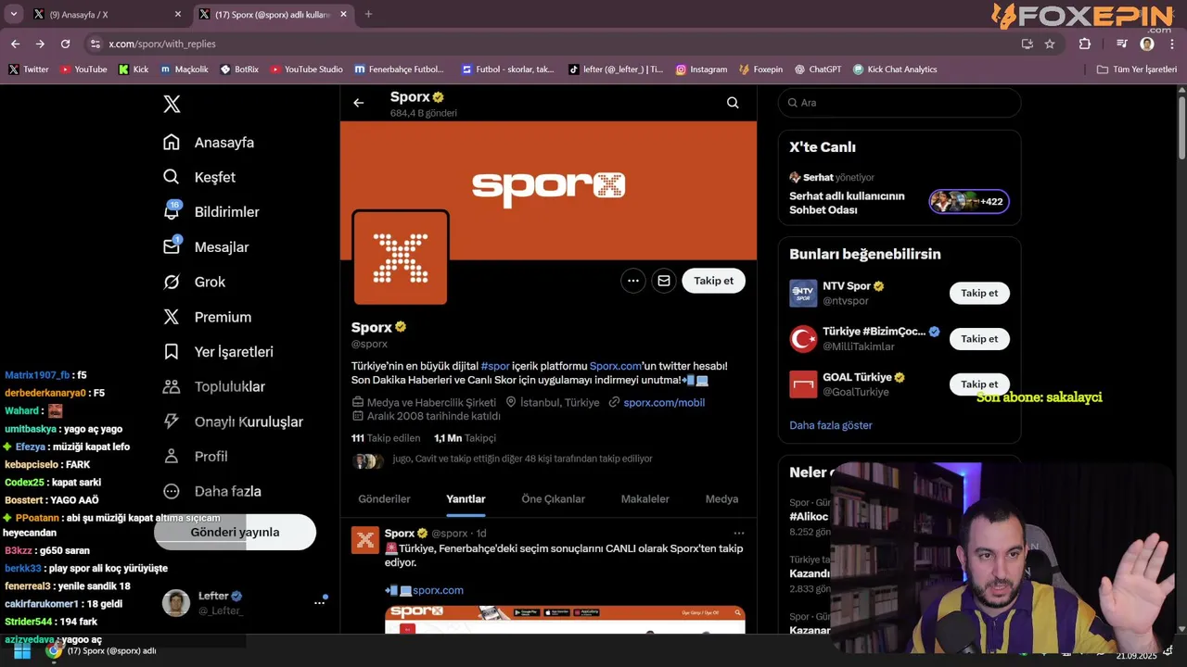
Task: Follow Sporx with Takip et button
Action: [713, 281]
